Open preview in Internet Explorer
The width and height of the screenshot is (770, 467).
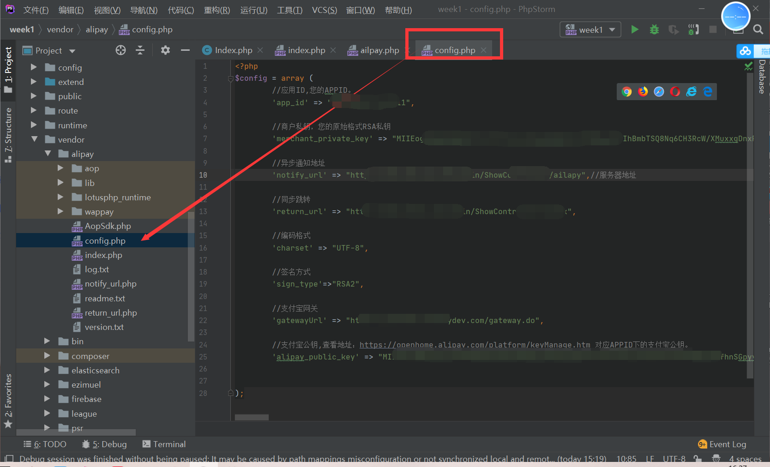tap(691, 91)
